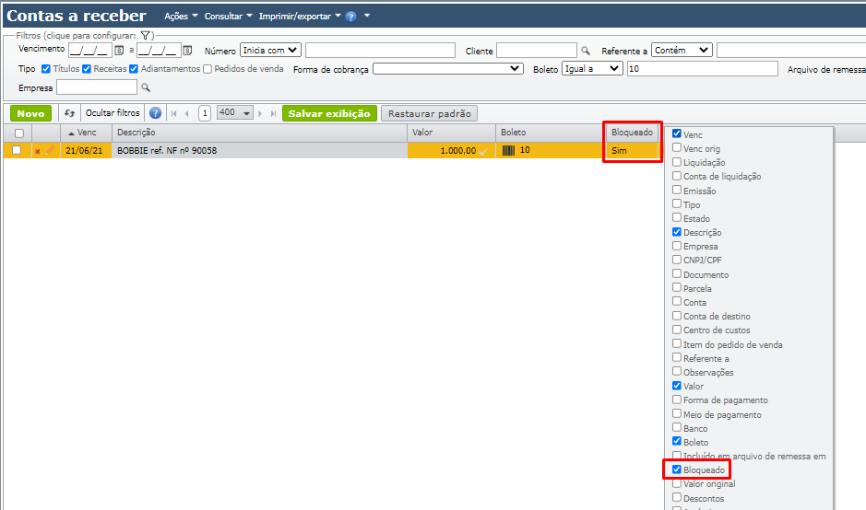The width and height of the screenshot is (866, 510).
Task: Expand the extra dropdown arrow after the header help icon
Action: (x=367, y=16)
